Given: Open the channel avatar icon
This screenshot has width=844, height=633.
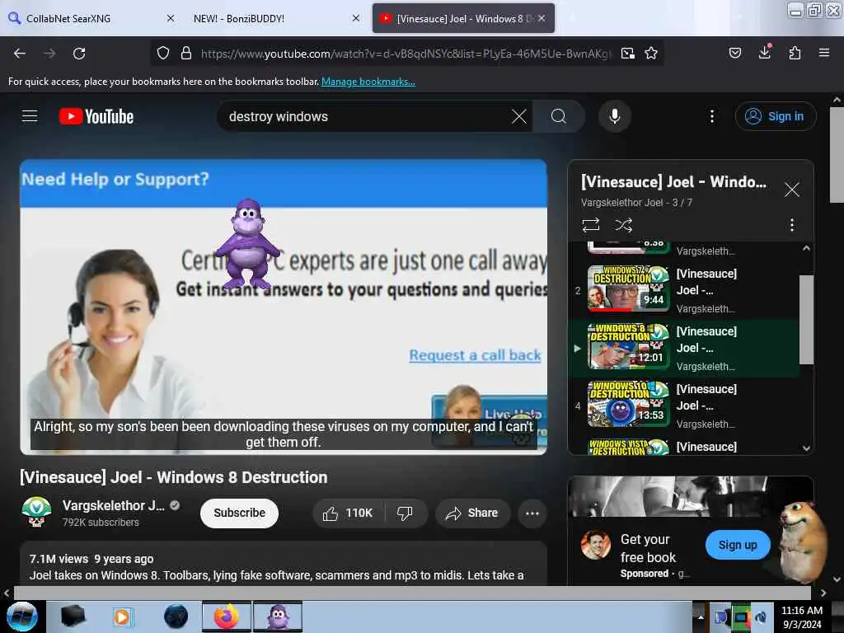Looking at the screenshot, I should coord(36,512).
